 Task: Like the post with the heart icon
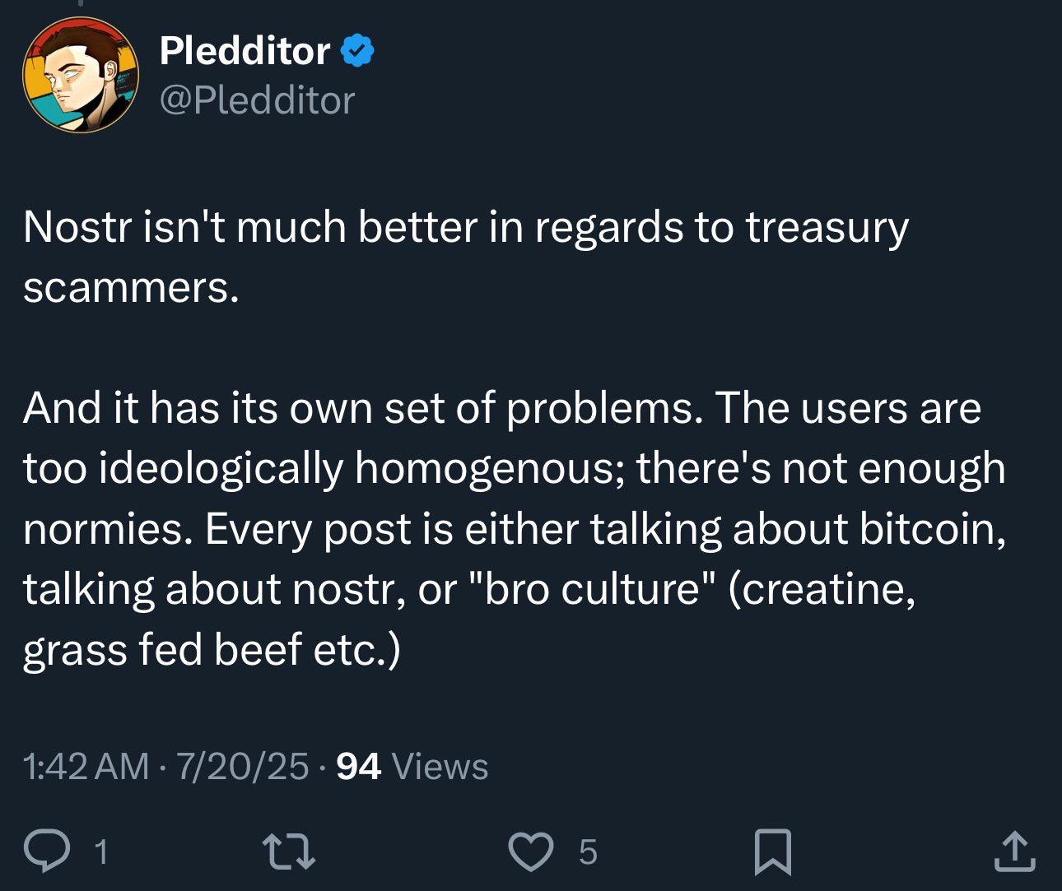[x=531, y=852]
